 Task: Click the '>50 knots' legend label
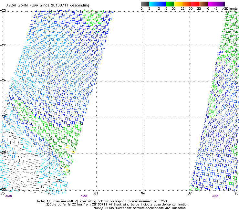coord(230,9)
